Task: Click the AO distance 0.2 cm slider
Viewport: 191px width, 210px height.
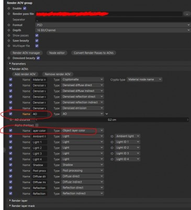Action: point(112,120)
